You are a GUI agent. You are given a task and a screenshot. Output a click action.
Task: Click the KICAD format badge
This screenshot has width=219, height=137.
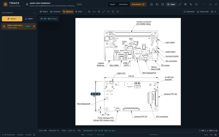(x=79, y=4)
